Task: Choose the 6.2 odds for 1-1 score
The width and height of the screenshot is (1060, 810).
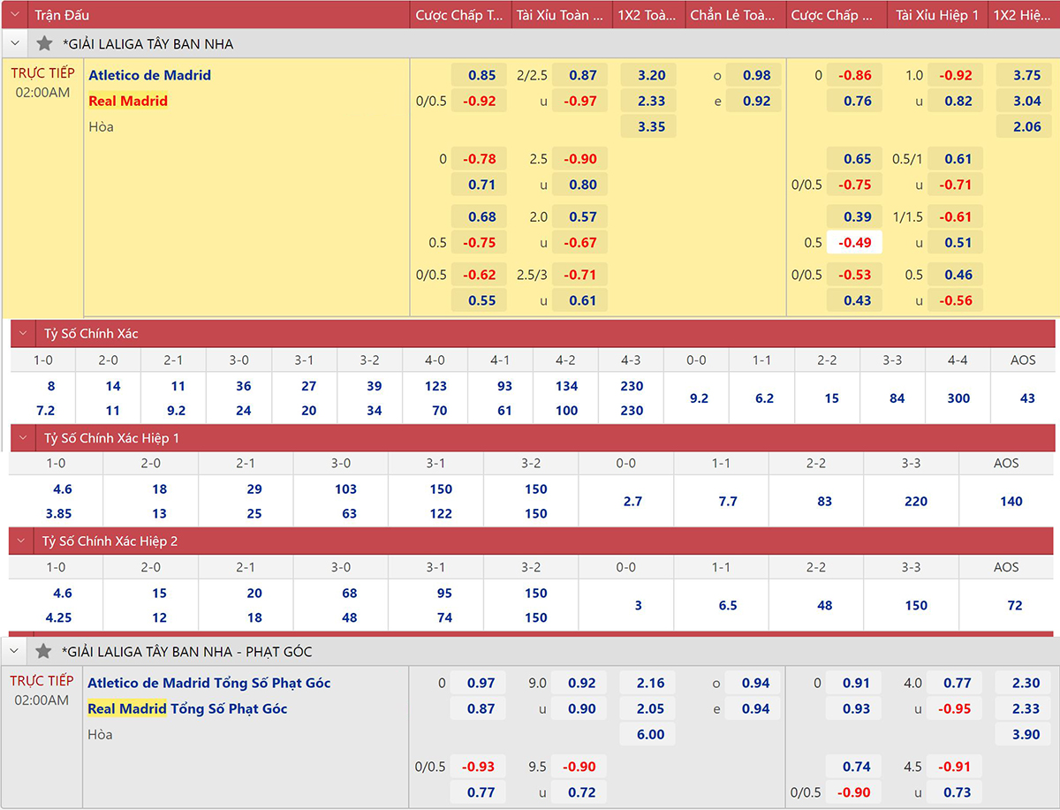Action: click(764, 398)
